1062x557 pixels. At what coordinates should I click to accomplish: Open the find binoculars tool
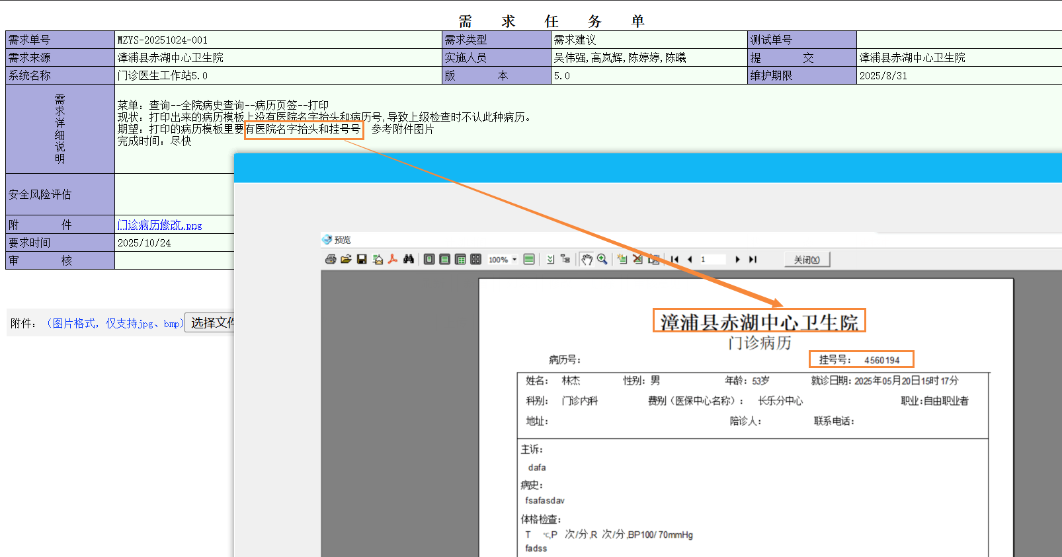pos(409,260)
